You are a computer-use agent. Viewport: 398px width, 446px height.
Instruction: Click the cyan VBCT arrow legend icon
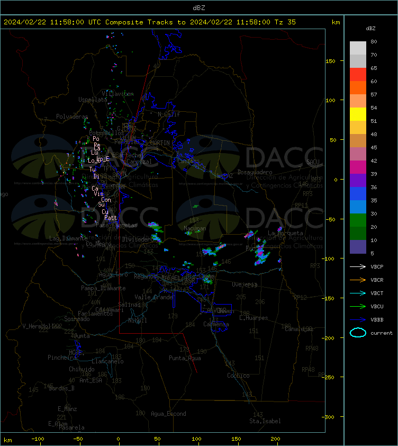[x=358, y=293]
